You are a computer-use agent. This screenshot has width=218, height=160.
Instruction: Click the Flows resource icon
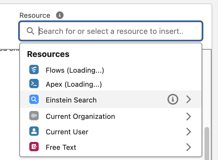(34, 70)
